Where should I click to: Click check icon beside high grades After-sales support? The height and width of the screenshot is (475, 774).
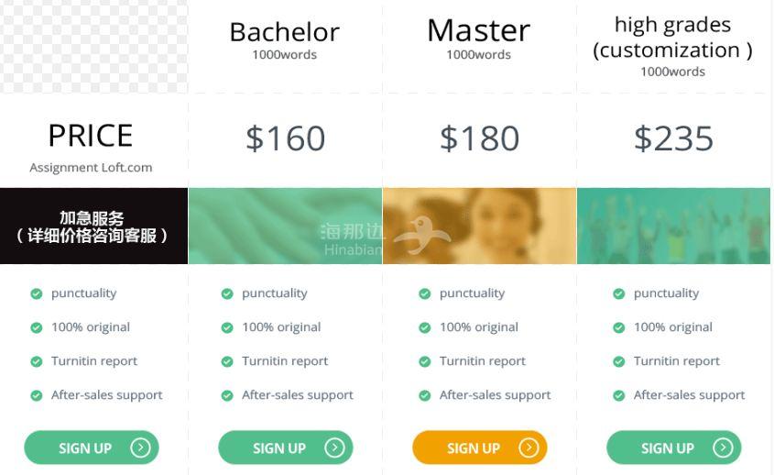(619, 395)
